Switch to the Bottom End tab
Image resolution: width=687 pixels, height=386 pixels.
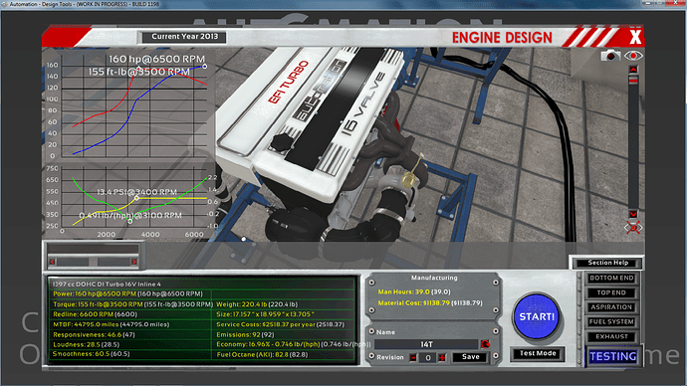pyautogui.click(x=611, y=278)
